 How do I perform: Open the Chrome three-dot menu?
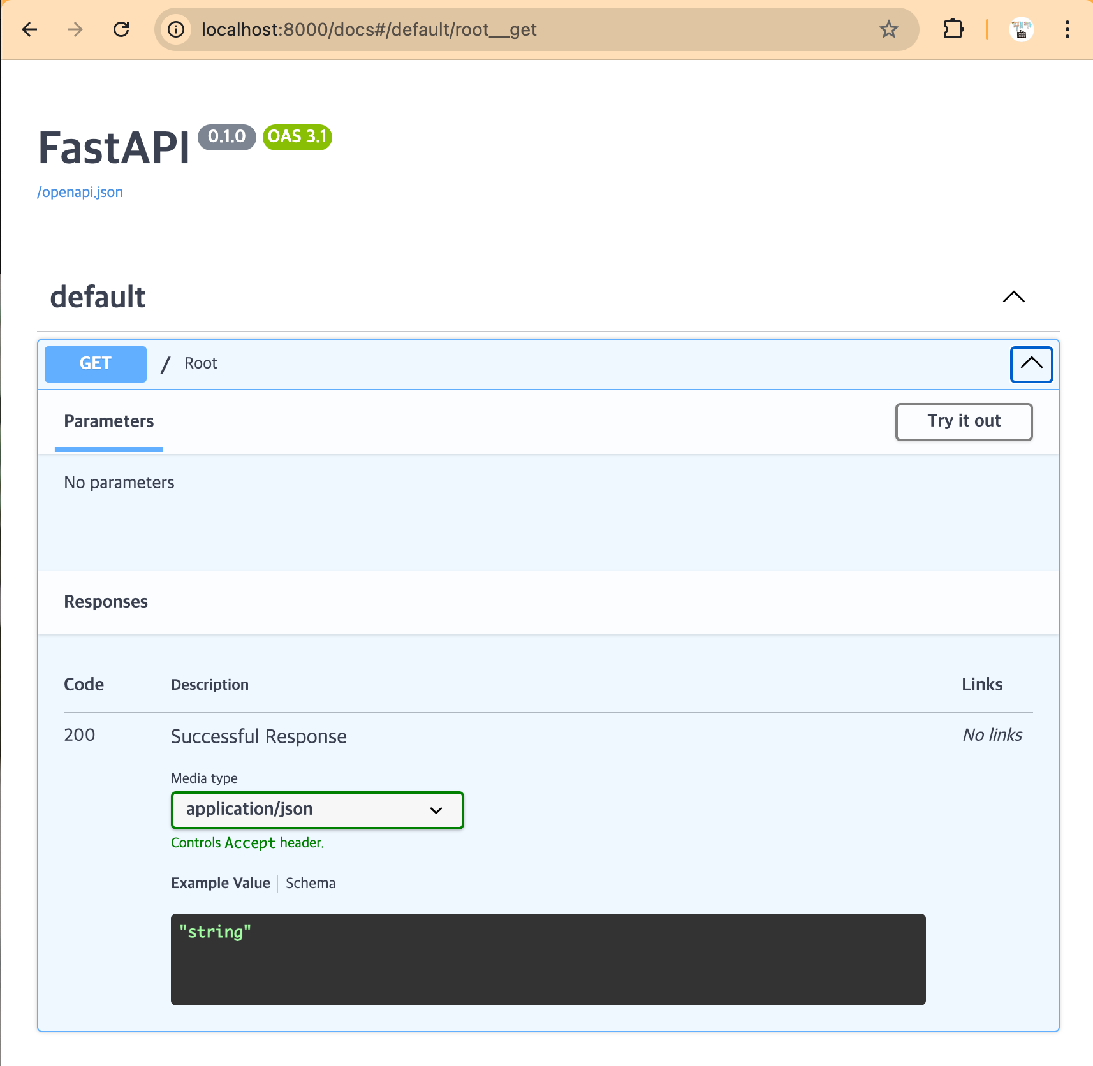click(1067, 29)
